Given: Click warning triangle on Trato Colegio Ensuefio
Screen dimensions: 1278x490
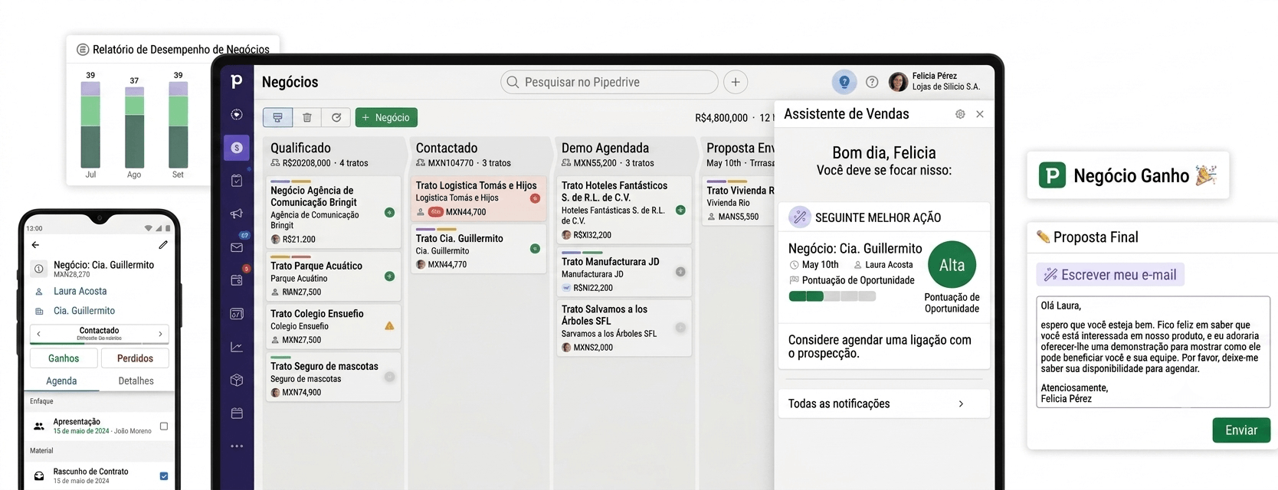Looking at the screenshot, I should [389, 326].
